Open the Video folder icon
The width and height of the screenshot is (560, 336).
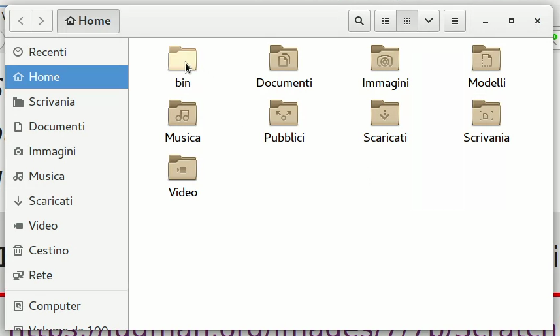click(x=182, y=169)
